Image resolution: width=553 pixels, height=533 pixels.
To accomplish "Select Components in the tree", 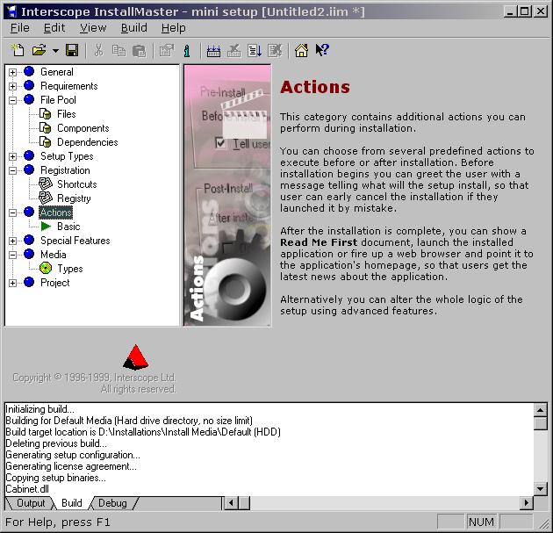I will click(x=83, y=128).
